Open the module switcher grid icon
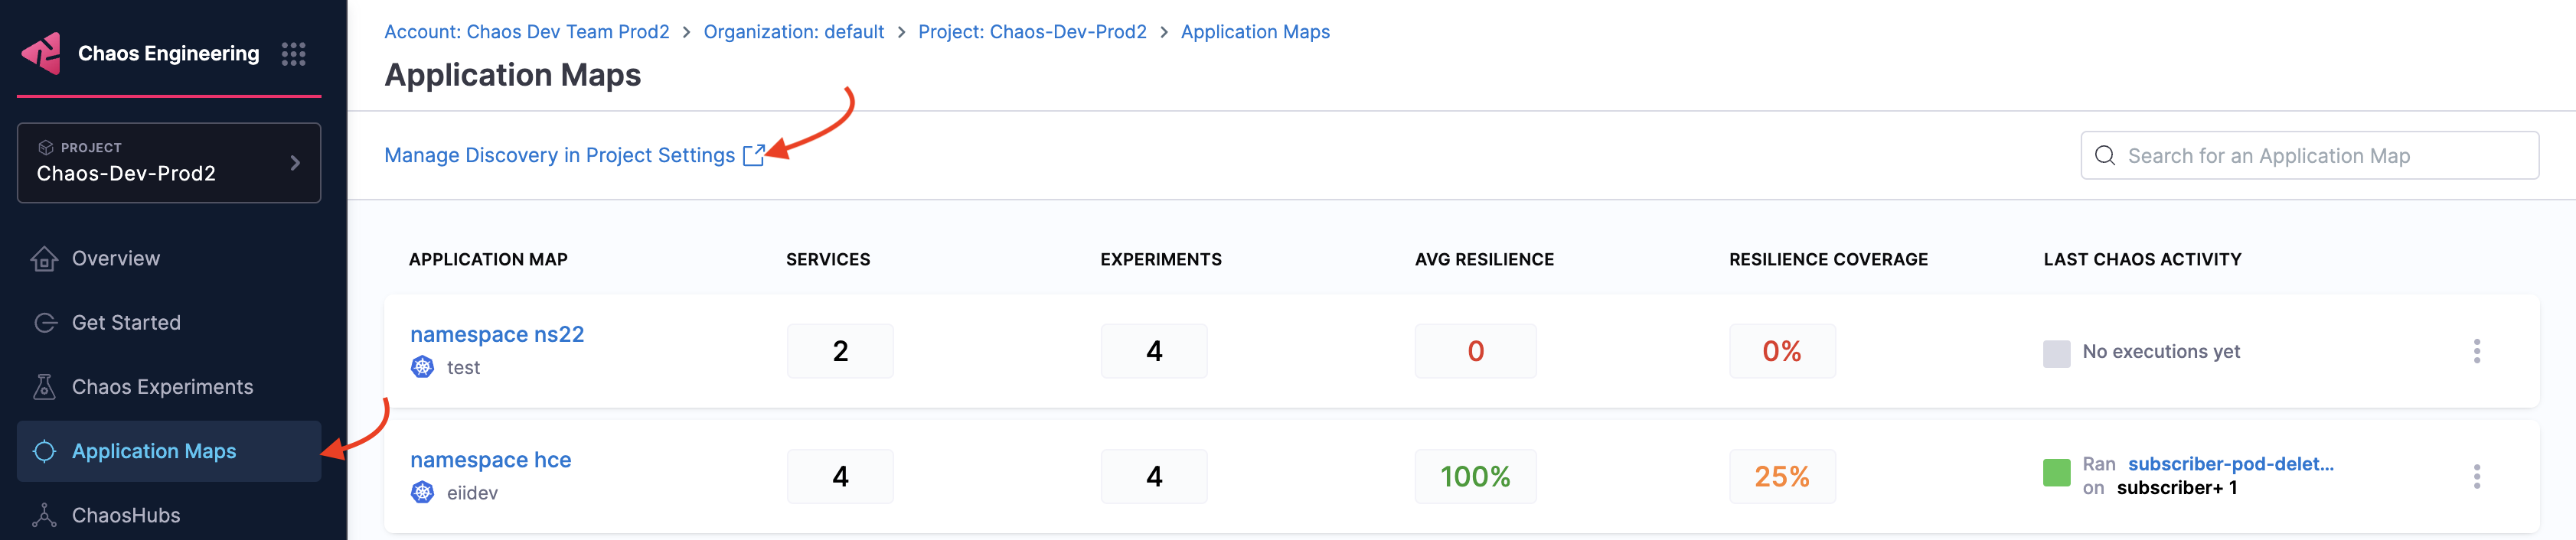This screenshot has height=540, width=2576. pos(293,54)
